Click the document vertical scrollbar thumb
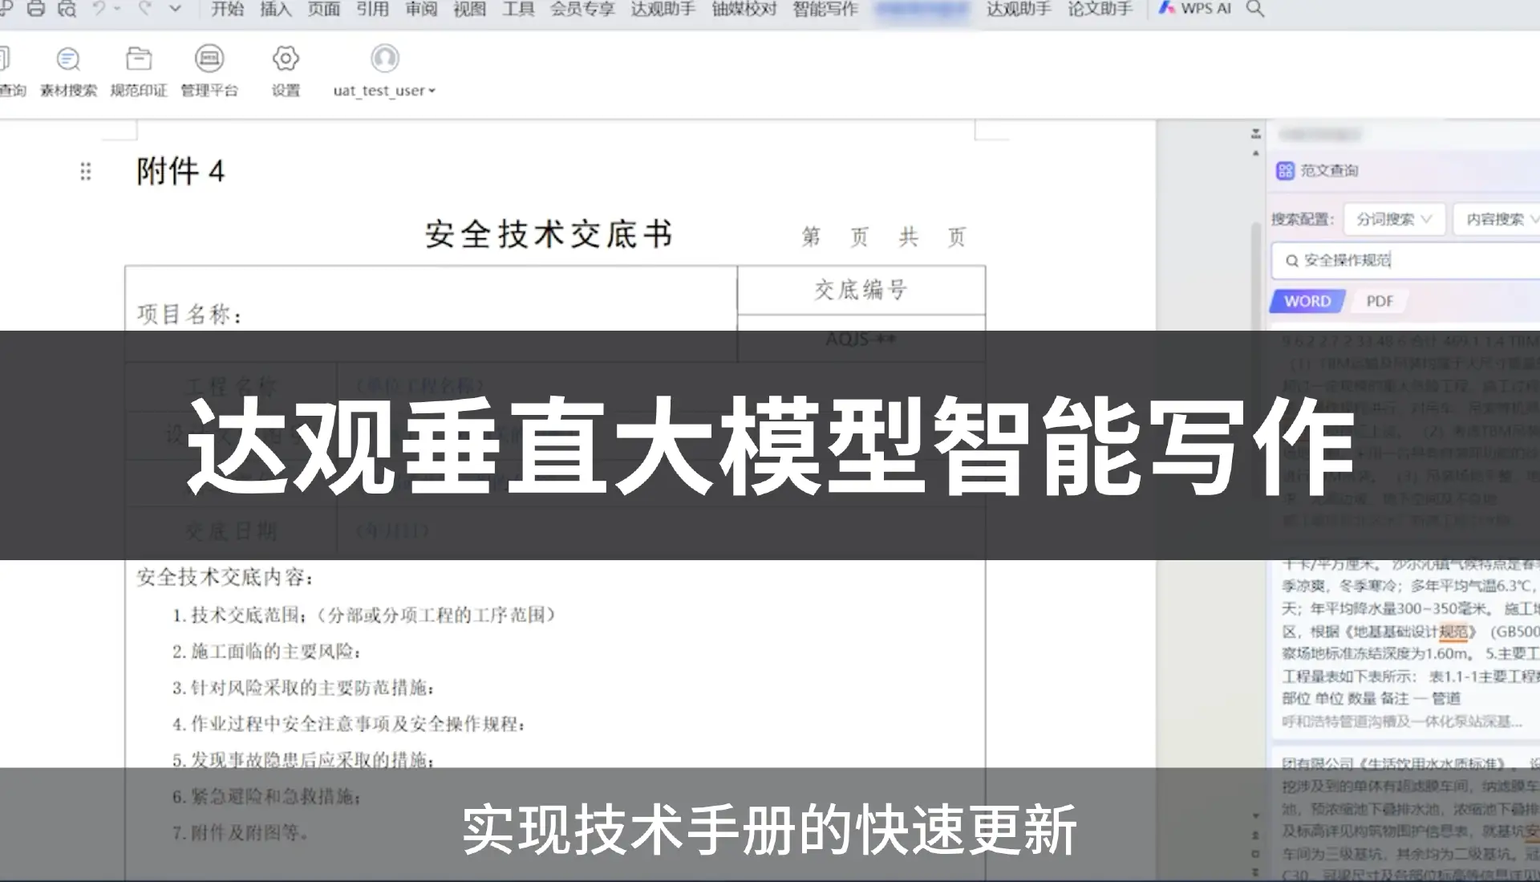 point(1256,273)
